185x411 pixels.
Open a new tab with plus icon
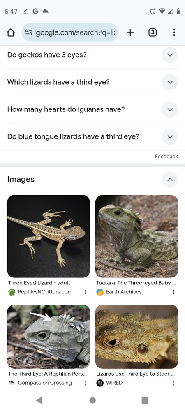click(130, 32)
